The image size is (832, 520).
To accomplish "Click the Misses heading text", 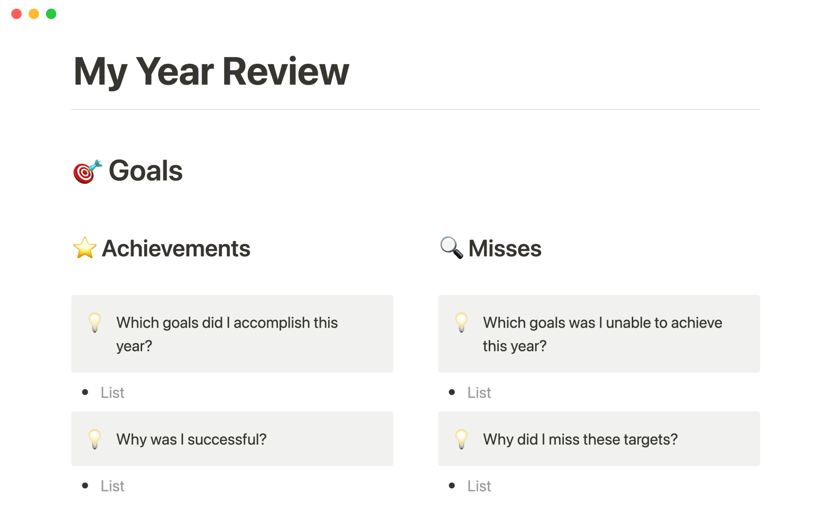I will (x=505, y=249).
